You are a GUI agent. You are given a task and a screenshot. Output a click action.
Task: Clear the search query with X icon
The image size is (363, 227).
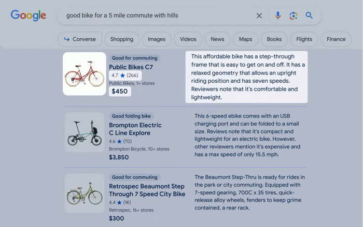(259, 16)
